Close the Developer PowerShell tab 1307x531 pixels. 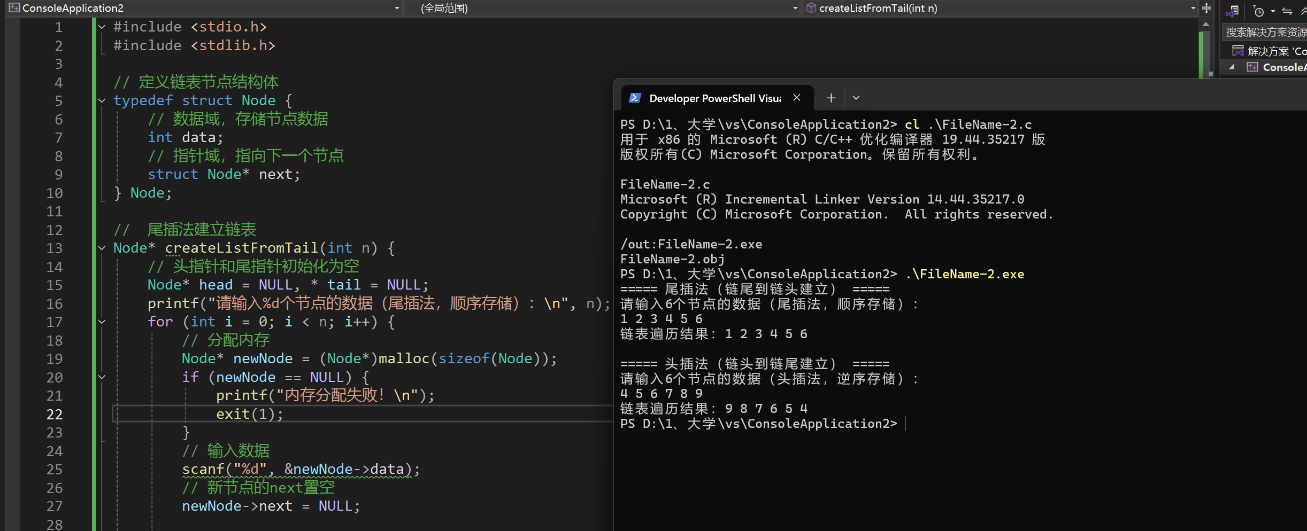(x=797, y=98)
